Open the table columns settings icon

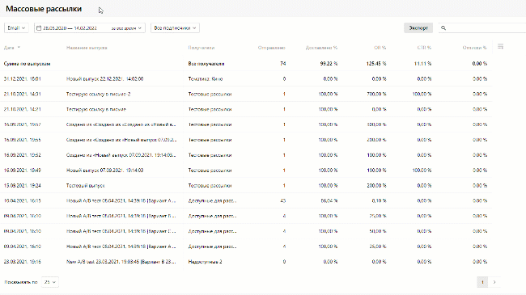500,47
